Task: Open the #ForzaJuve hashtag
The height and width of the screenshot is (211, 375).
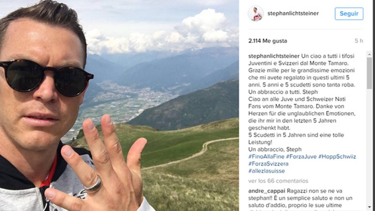Action: [x=301, y=157]
